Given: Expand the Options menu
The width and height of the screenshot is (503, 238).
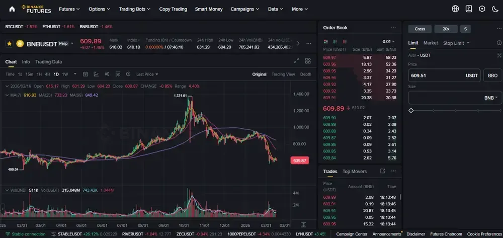Looking at the screenshot, I should [100, 9].
